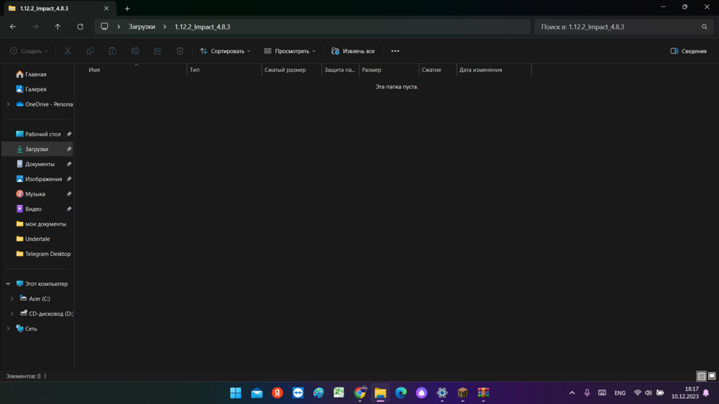Screen dimensions: 719x404
Task: Select Главная in the sidebar
Action: 37,74
